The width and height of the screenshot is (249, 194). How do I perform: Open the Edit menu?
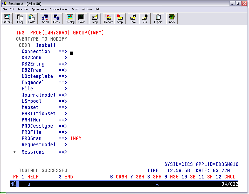[x=12, y=9]
